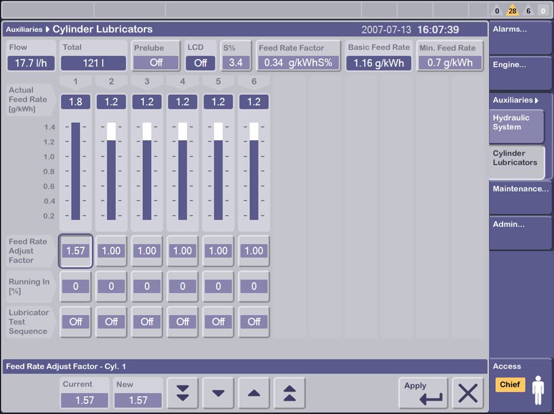
Task: Select the New value field at bottom
Action: [x=138, y=400]
